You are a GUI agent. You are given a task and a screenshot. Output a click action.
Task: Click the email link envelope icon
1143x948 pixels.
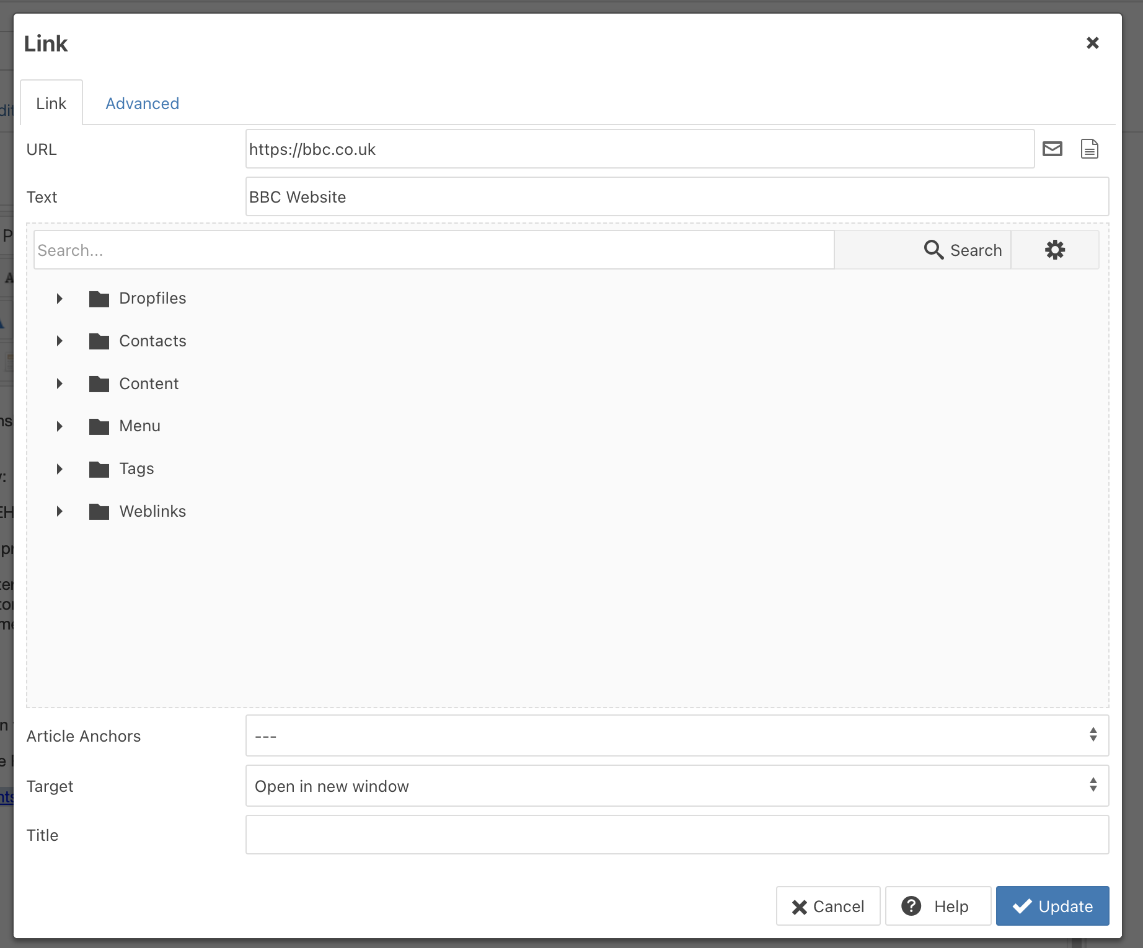click(1052, 149)
